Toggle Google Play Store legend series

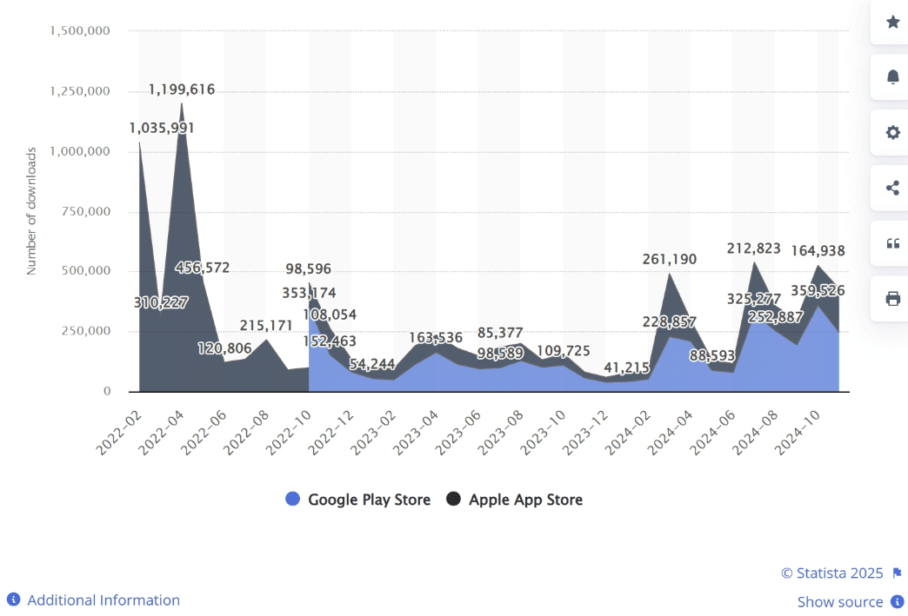[369, 500]
